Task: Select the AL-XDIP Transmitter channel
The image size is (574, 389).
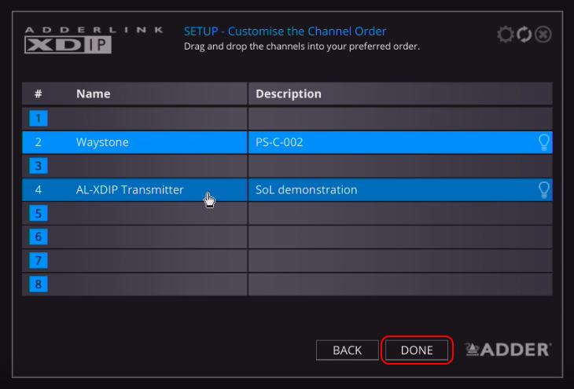Action: click(x=130, y=189)
